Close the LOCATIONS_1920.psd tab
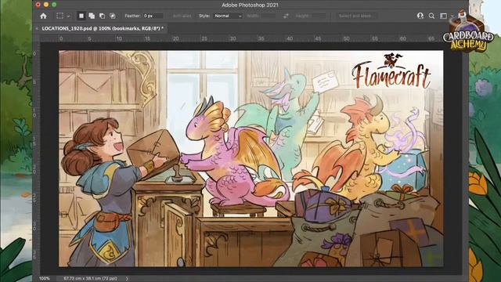 click(x=37, y=28)
